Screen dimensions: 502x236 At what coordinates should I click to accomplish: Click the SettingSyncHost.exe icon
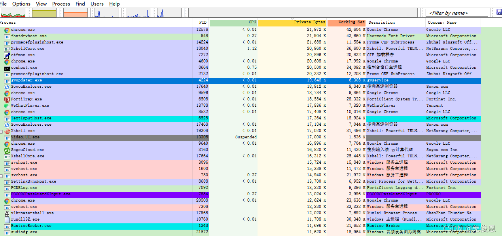[x=7, y=181]
